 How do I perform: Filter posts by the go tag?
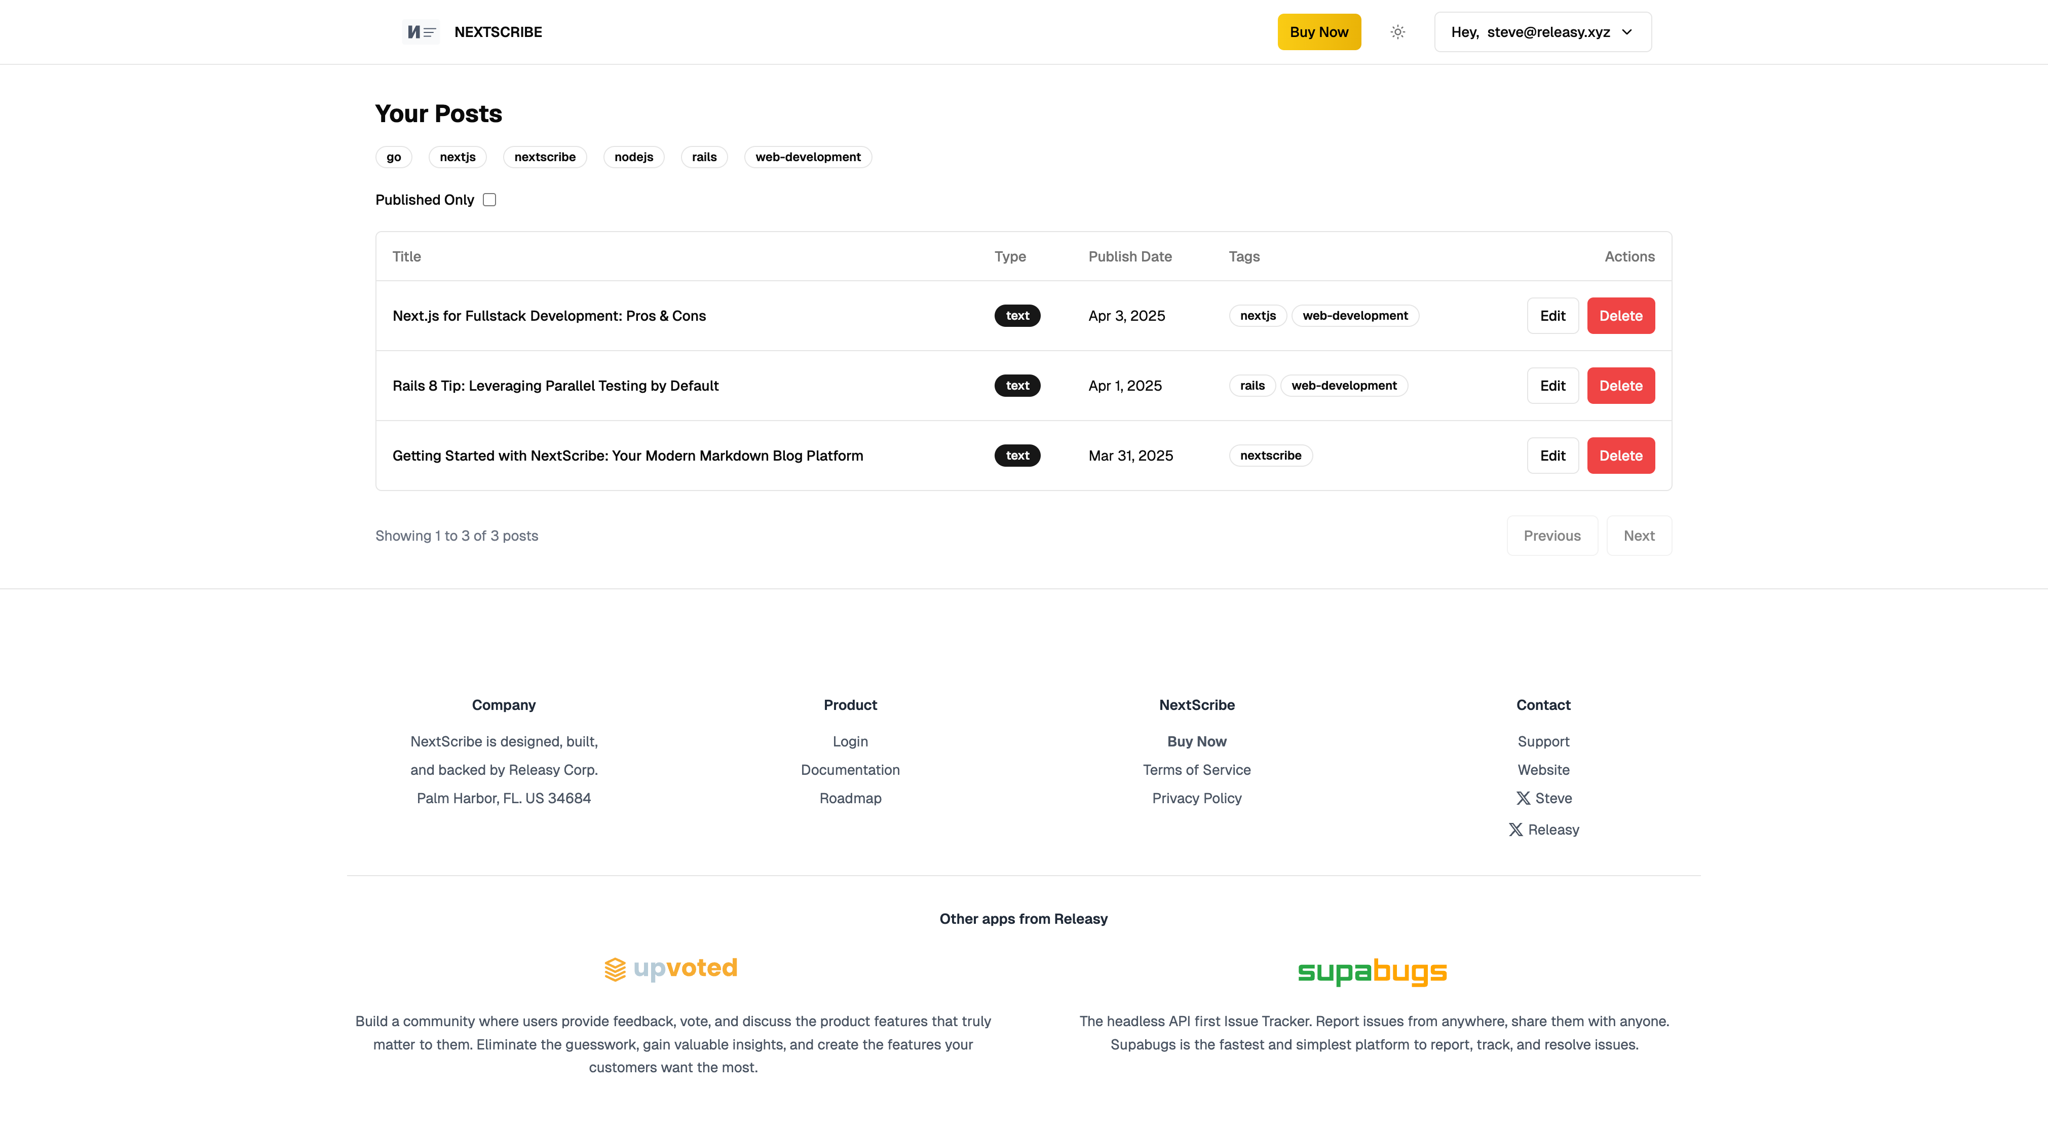tap(394, 157)
